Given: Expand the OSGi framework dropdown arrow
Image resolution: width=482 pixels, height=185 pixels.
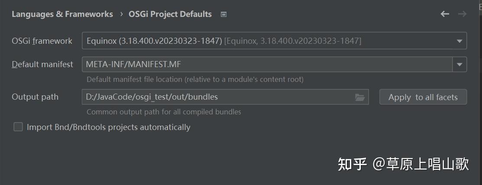Looking at the screenshot, I should [x=459, y=41].
